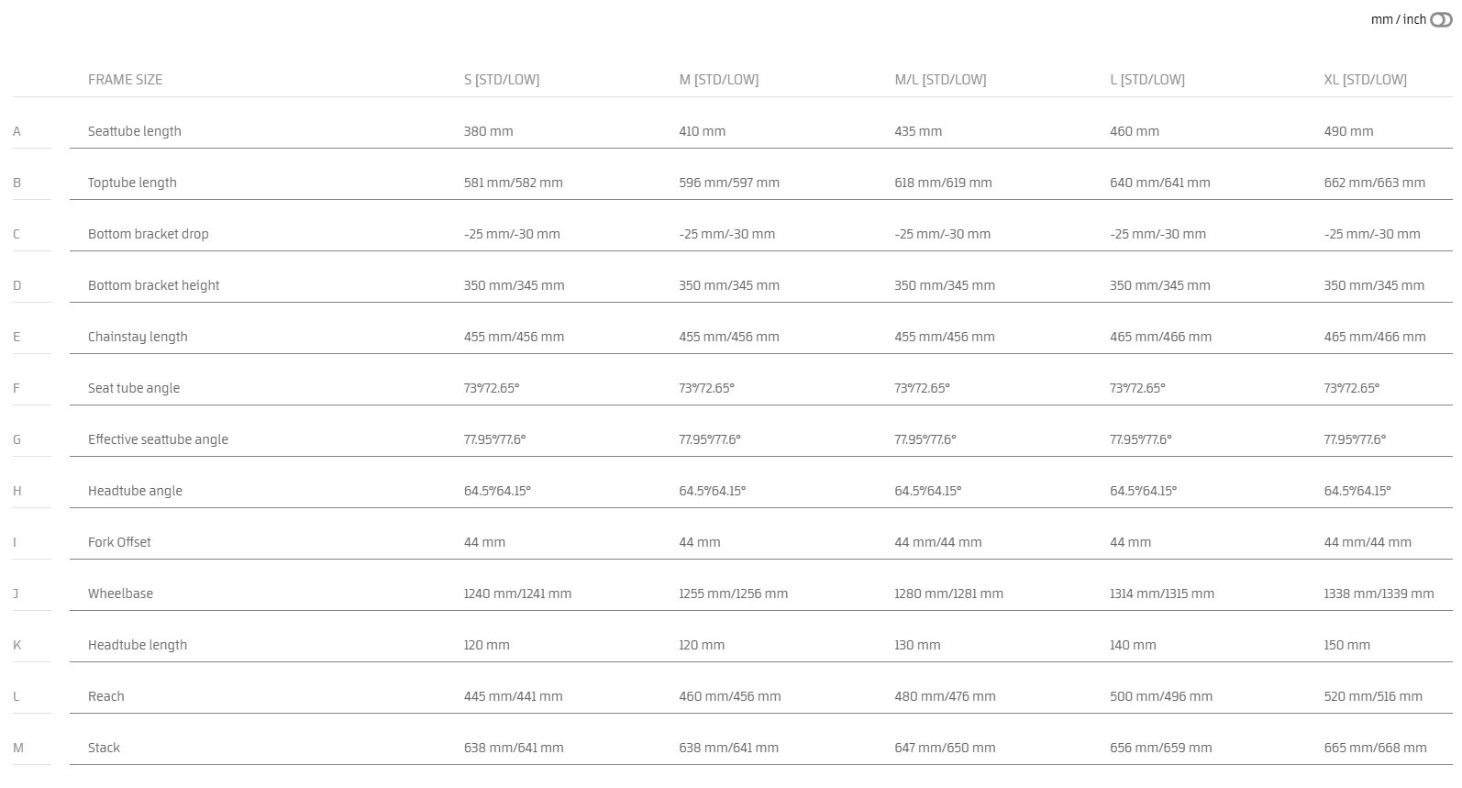Toggle the mm / inch unit switch
Screen dimensions: 1462x788
(1440, 19)
